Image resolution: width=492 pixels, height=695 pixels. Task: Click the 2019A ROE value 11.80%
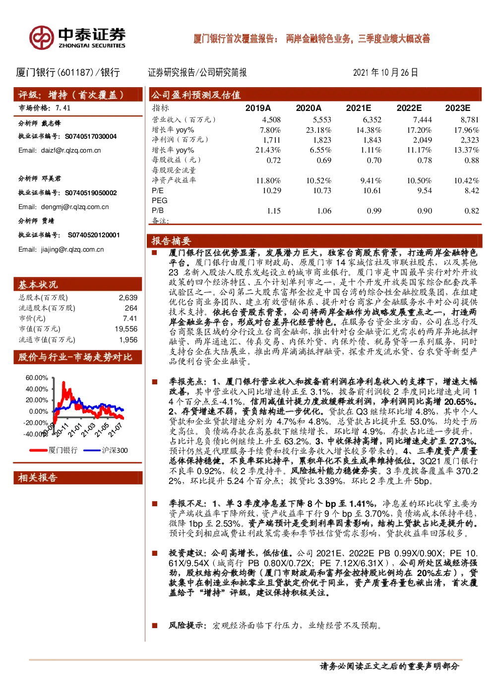(x=268, y=181)
